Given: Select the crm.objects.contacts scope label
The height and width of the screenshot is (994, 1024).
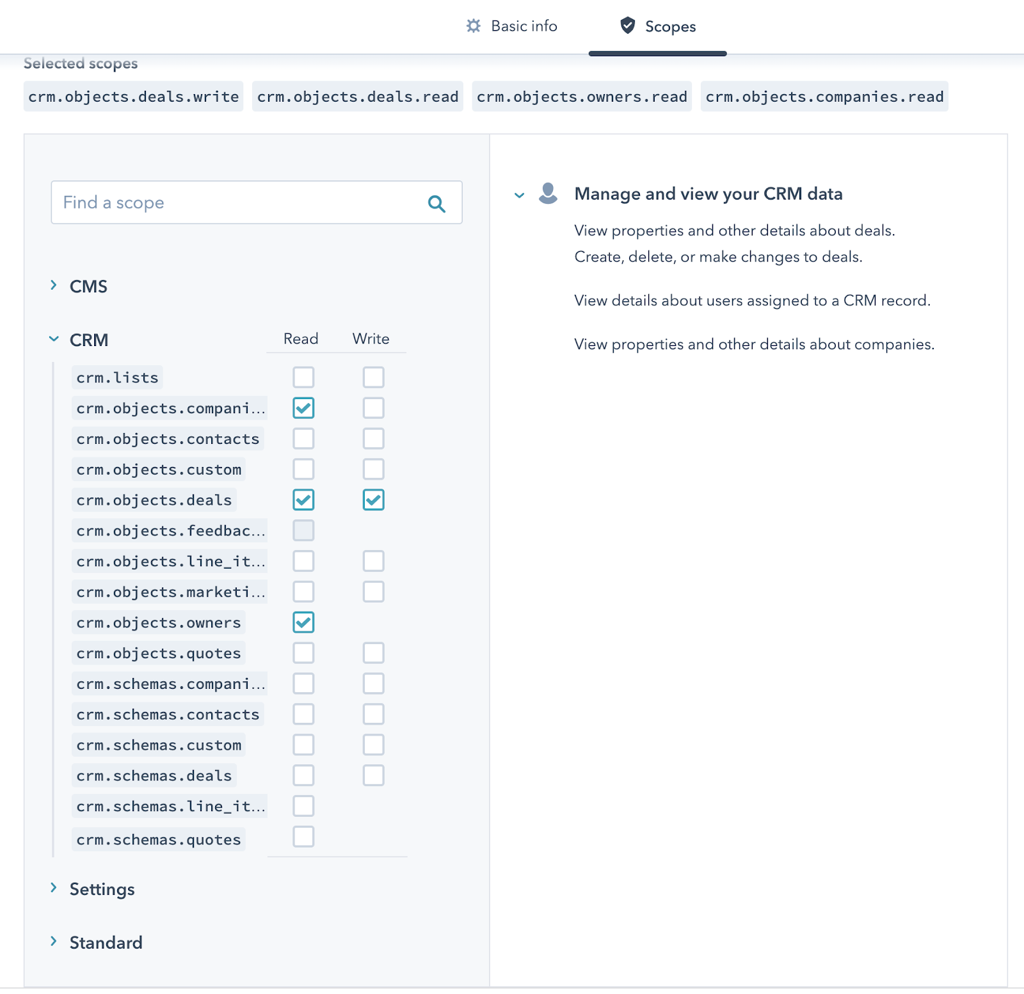Looking at the screenshot, I should coord(168,439).
